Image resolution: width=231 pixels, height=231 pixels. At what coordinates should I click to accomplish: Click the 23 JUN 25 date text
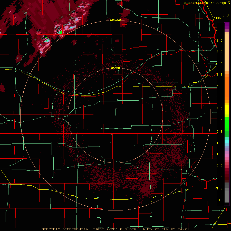tap(165, 229)
